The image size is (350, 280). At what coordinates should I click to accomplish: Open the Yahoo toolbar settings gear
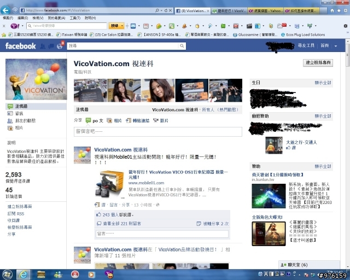[x=345, y=26]
